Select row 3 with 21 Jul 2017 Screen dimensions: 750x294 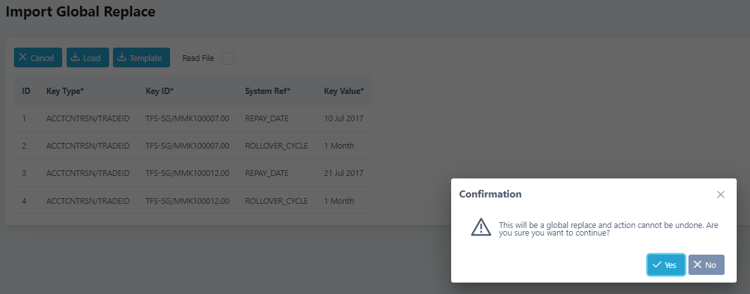193,173
